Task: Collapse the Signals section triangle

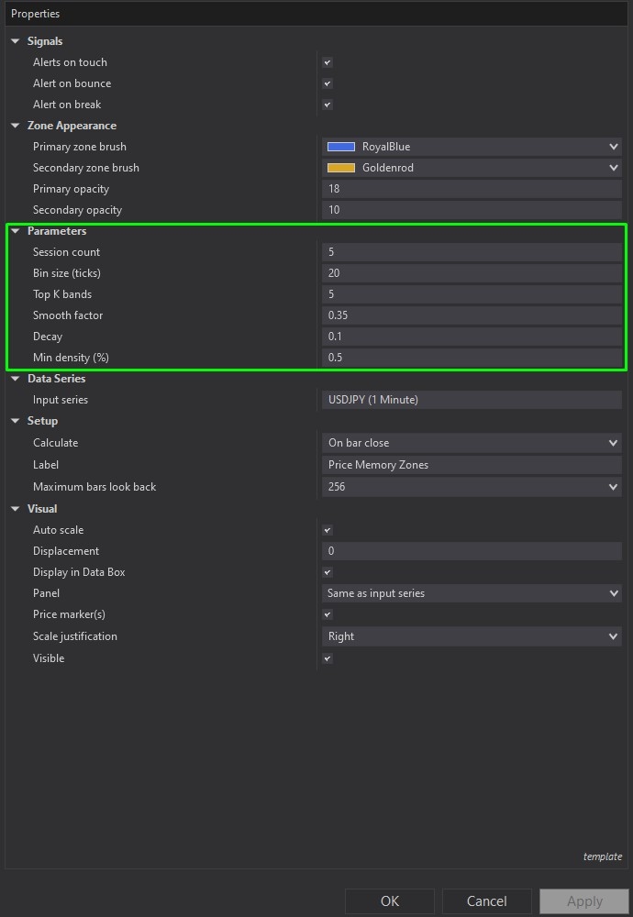Action: pyautogui.click(x=16, y=41)
